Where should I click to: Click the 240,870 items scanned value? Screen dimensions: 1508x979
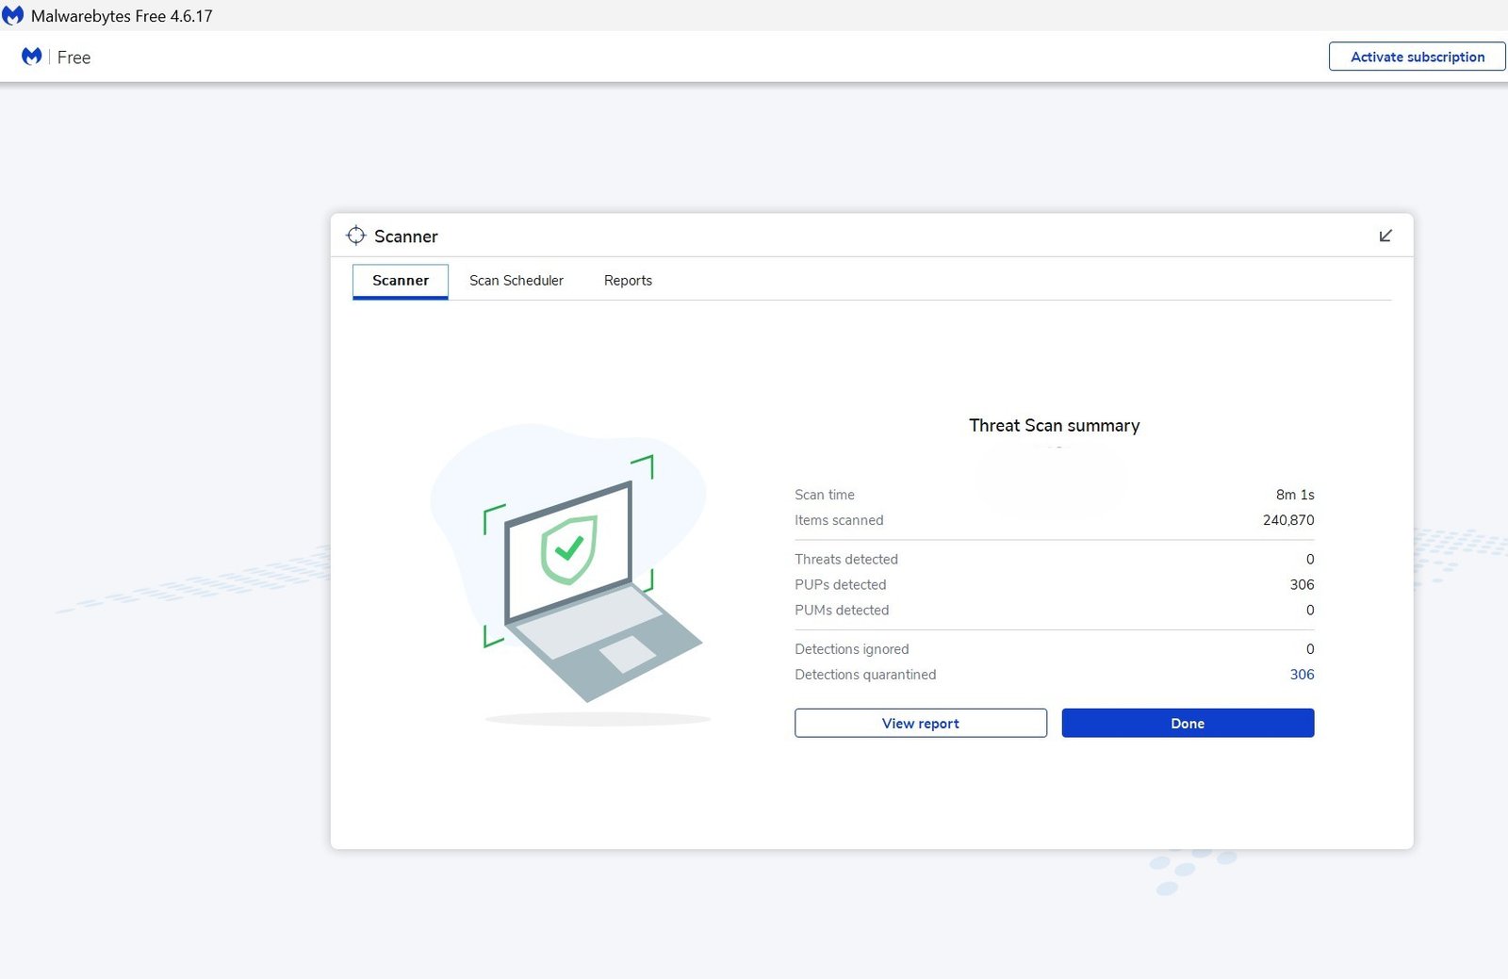pyautogui.click(x=1288, y=520)
